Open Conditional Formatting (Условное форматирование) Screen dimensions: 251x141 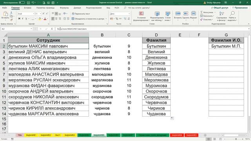(141, 16)
